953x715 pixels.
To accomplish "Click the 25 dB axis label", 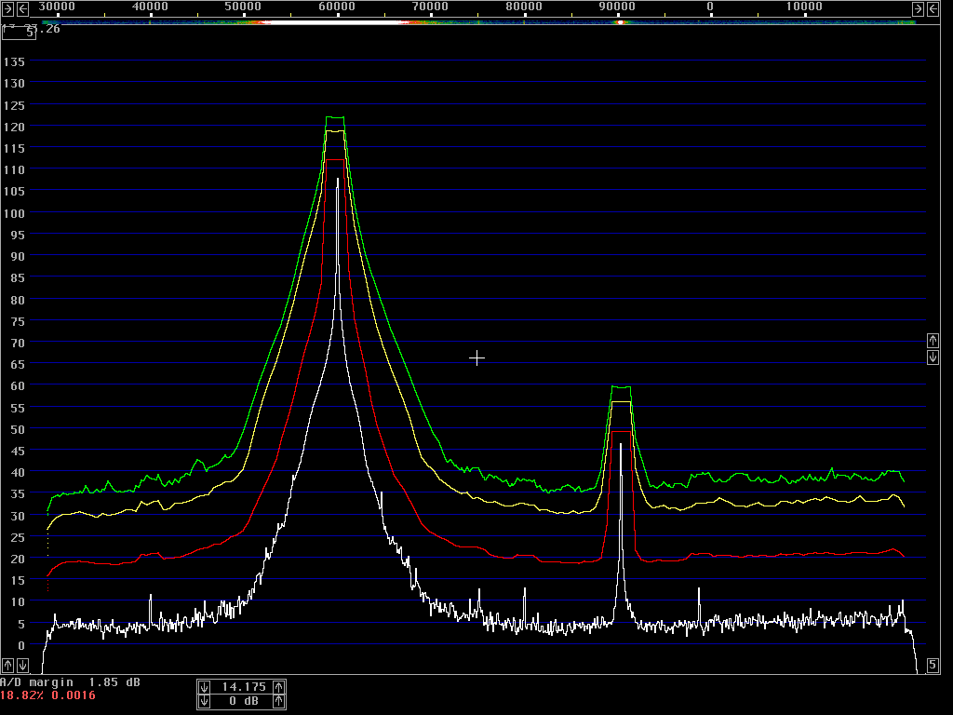I will coord(18,537).
